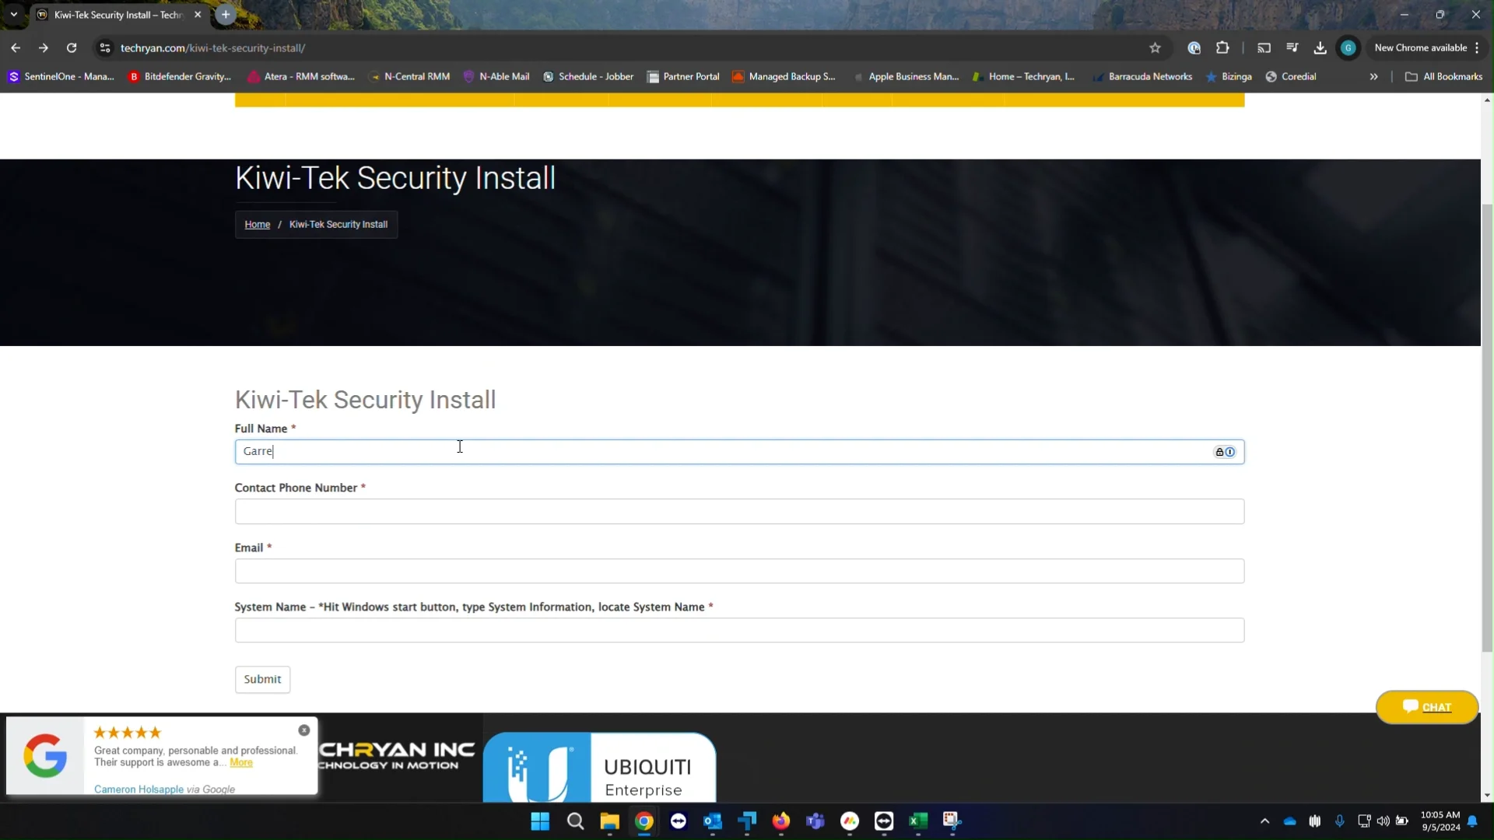Open the Home breadcrumb link
This screenshot has width=1494, height=840.
click(x=257, y=224)
